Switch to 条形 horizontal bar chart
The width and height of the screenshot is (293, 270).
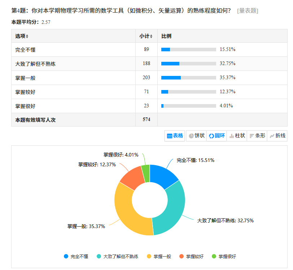[257, 136]
